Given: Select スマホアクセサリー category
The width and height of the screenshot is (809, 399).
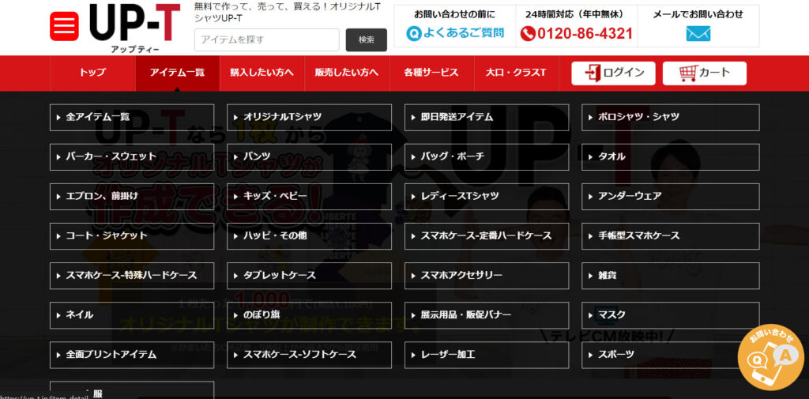Looking at the screenshot, I should tap(487, 275).
